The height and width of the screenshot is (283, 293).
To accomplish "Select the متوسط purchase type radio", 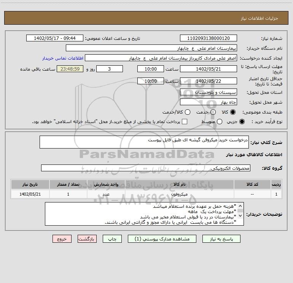I will 220,122.
